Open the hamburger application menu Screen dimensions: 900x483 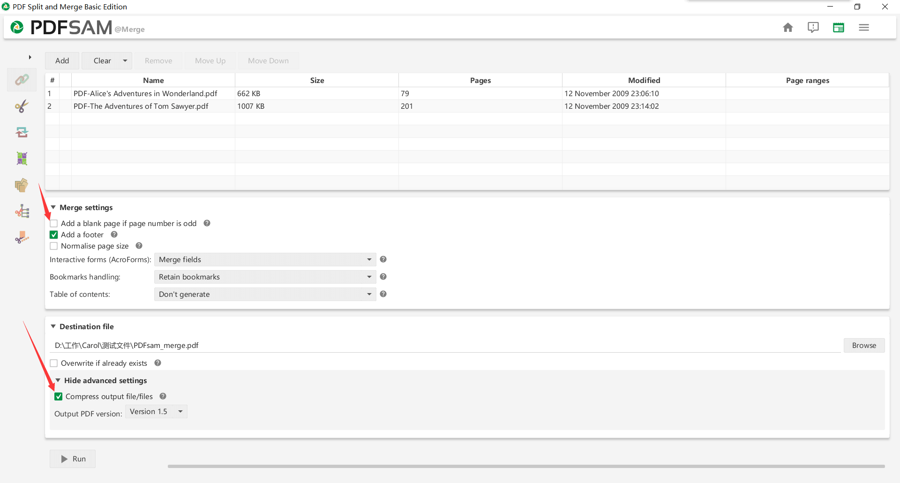pos(863,28)
